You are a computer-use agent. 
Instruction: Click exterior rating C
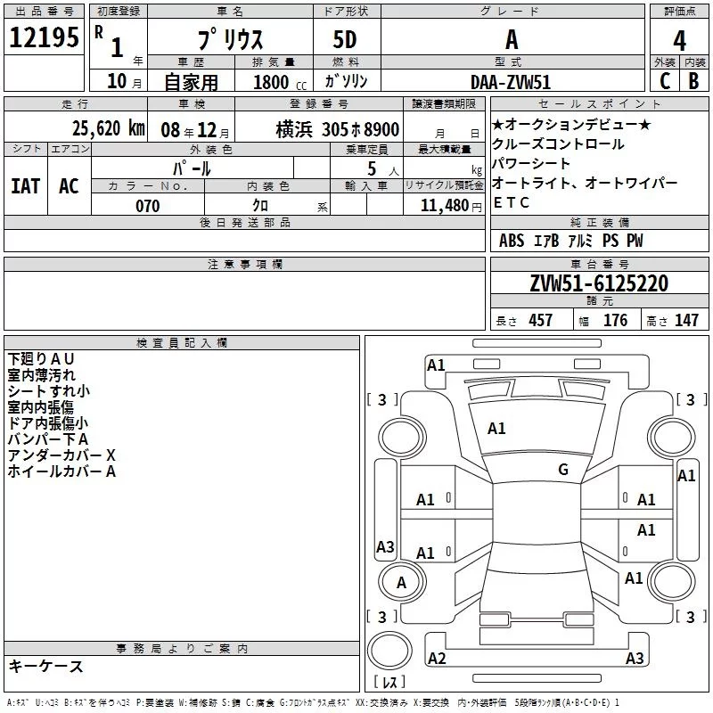coord(665,81)
